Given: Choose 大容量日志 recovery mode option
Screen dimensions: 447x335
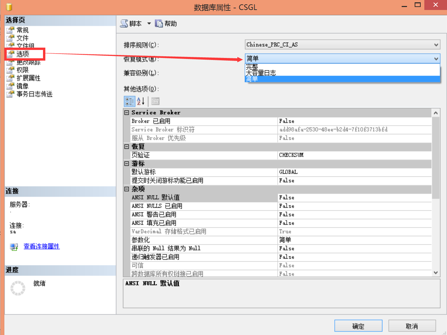Looking at the screenshot, I should click(x=261, y=73).
